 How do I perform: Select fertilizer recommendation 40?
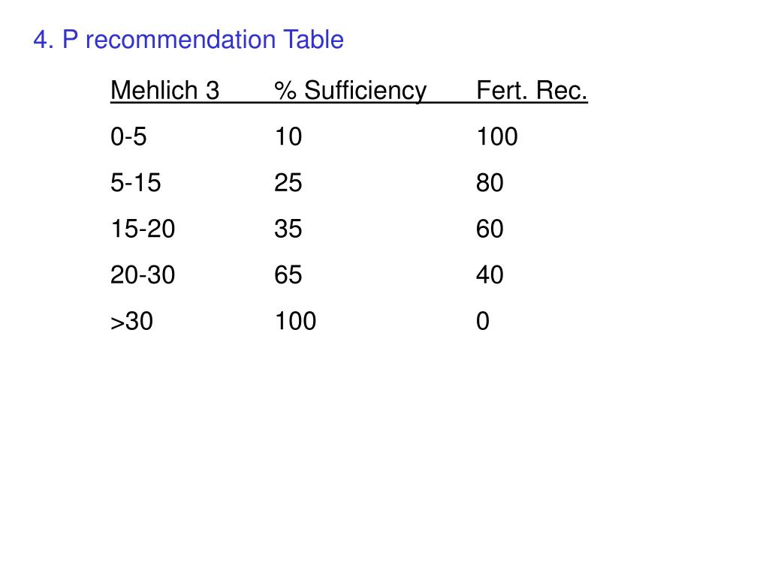[490, 274]
